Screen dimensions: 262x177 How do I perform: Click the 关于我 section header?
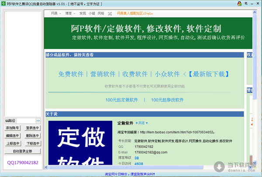145,114
